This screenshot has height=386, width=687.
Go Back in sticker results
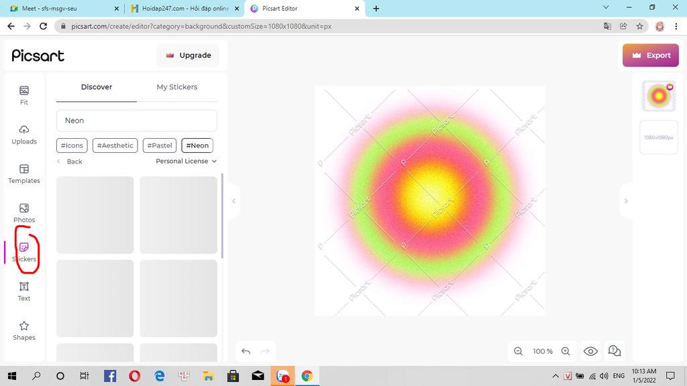pos(70,162)
